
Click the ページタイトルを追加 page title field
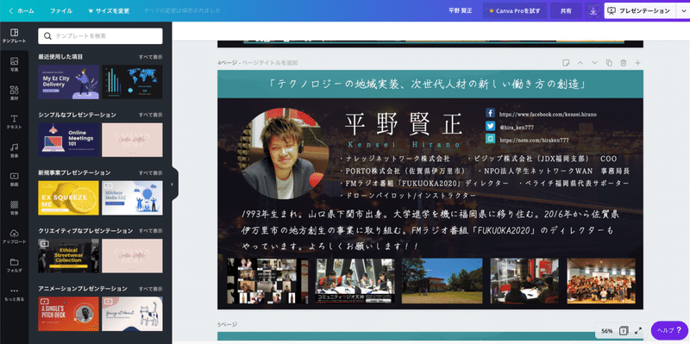(x=270, y=63)
